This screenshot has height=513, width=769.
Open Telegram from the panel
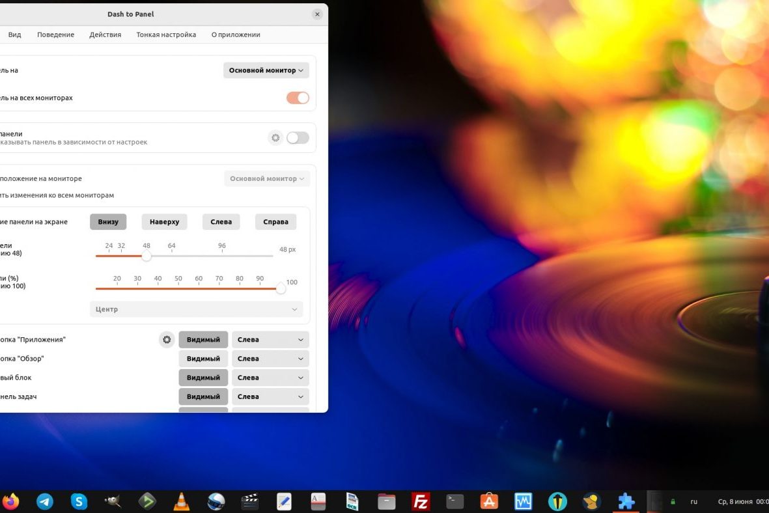(x=44, y=501)
